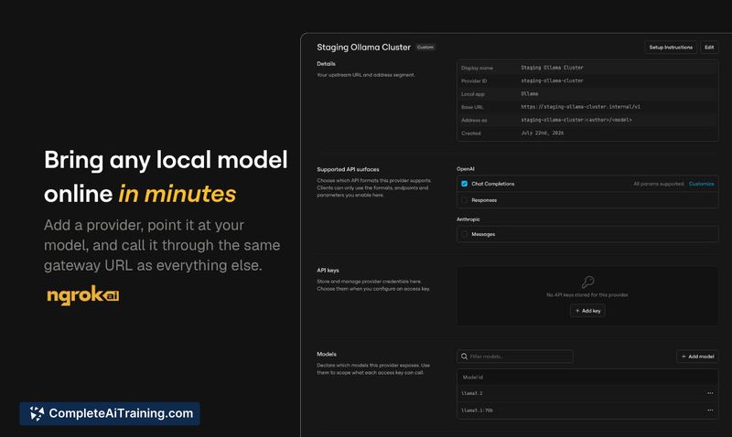The width and height of the screenshot is (732, 437).
Task: Open the options menu for llama3.1:70b
Action: click(x=710, y=410)
